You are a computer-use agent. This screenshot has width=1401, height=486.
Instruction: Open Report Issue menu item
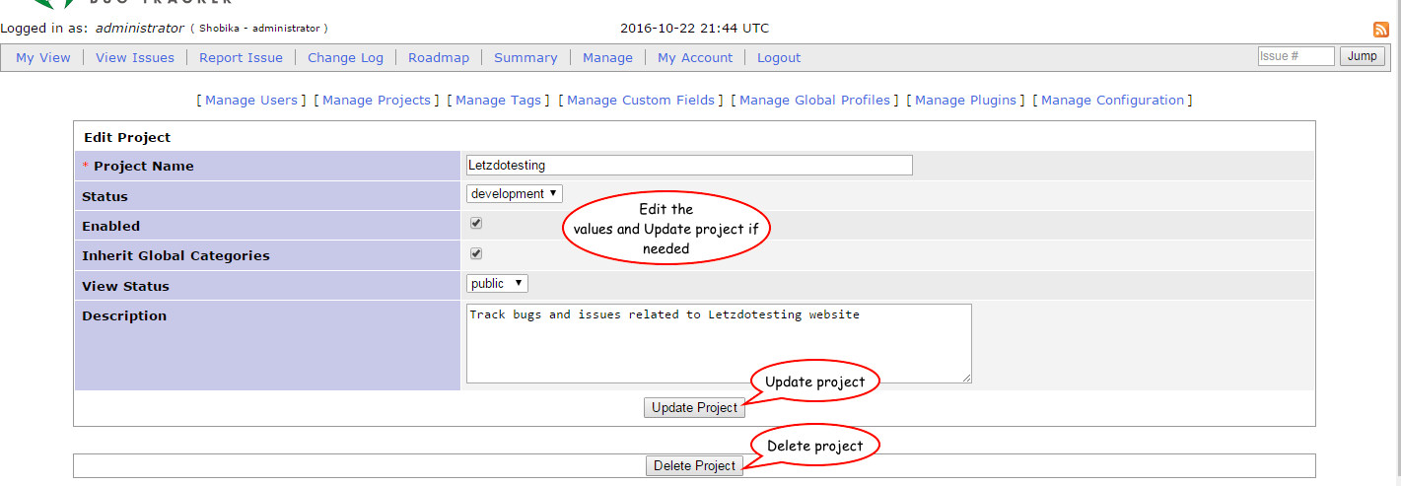[x=241, y=57]
